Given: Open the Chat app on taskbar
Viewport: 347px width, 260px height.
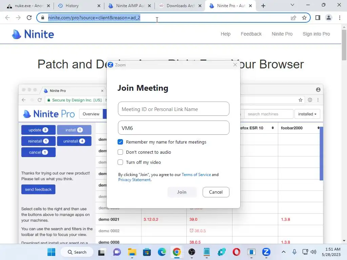Looking at the screenshot, I should [117, 252].
